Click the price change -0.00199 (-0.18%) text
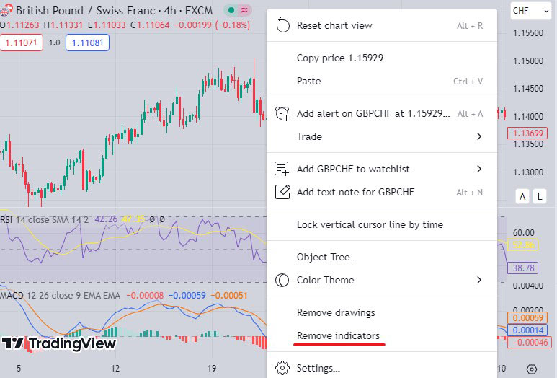 (x=212, y=25)
